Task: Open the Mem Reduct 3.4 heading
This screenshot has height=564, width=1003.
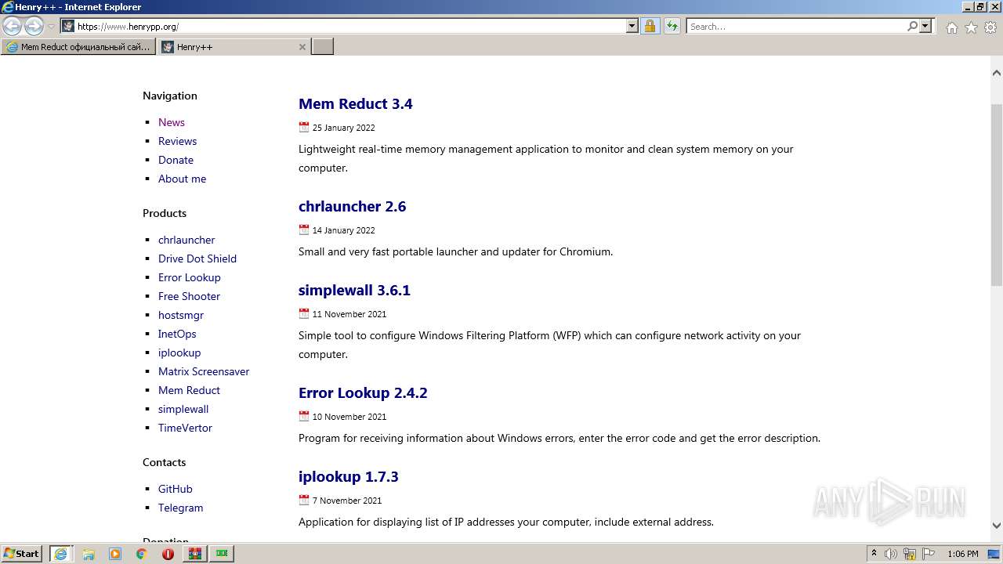Action: [x=356, y=103]
